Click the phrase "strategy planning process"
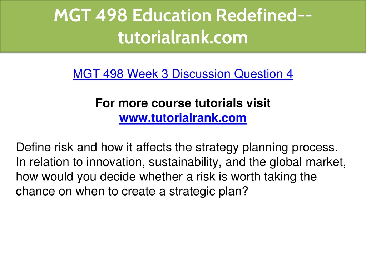 pyautogui.click(x=267, y=147)
